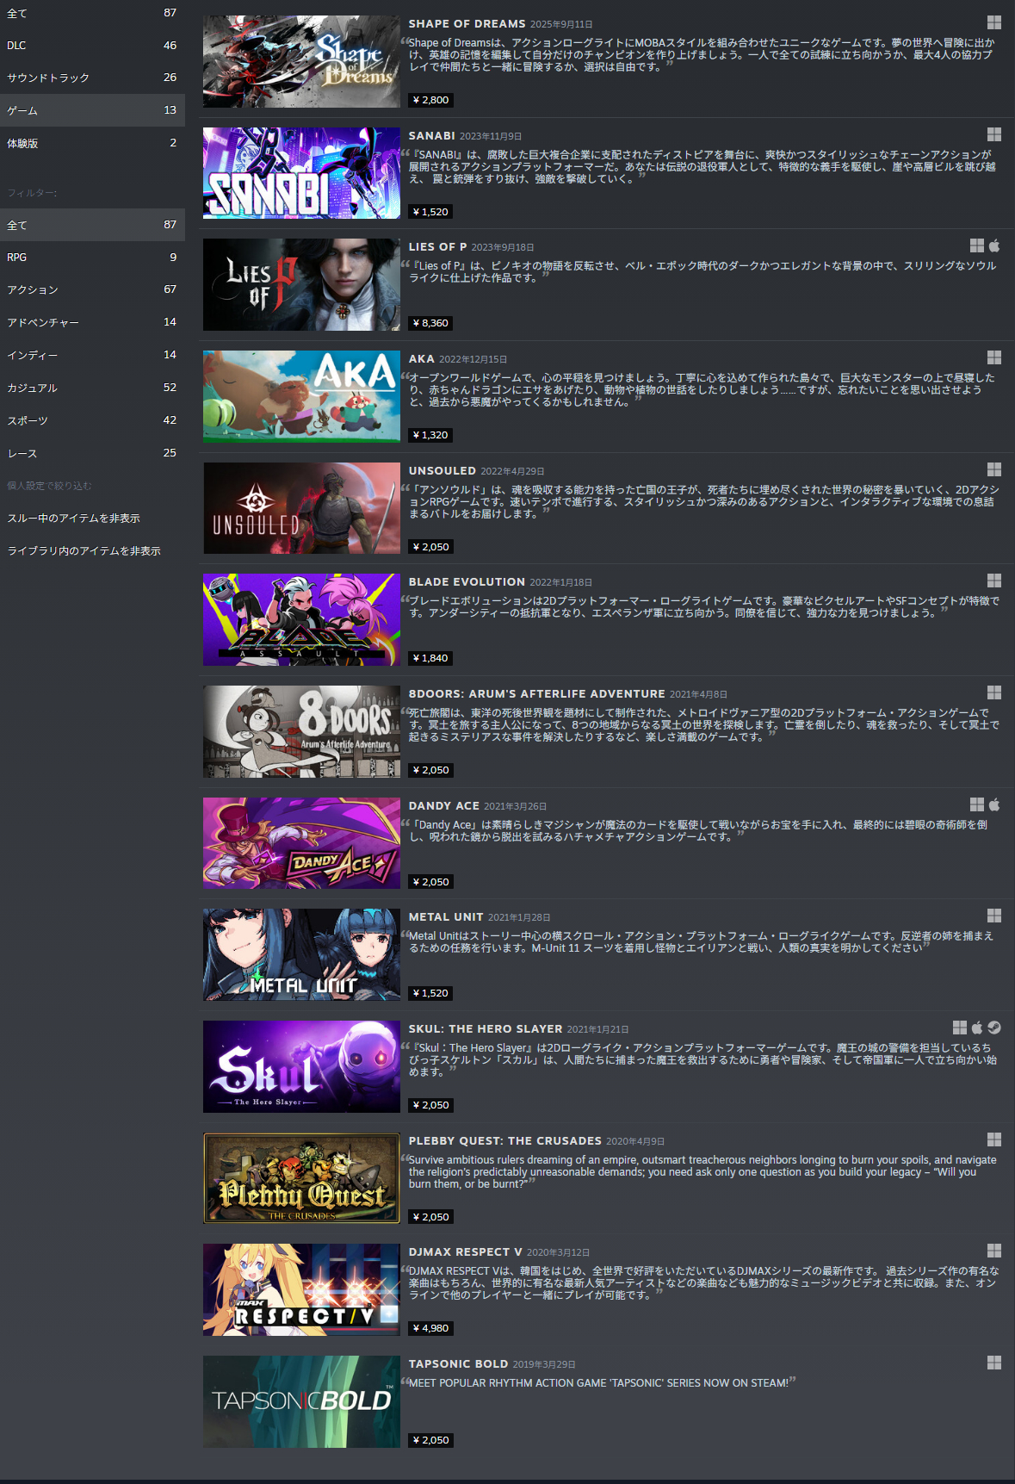Click the Apple icon on Skul row
This screenshot has height=1484, width=1015.
click(977, 1028)
